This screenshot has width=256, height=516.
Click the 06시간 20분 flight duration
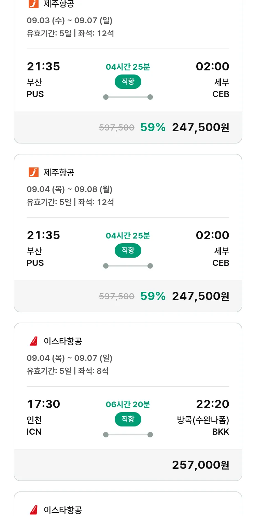[x=128, y=405]
